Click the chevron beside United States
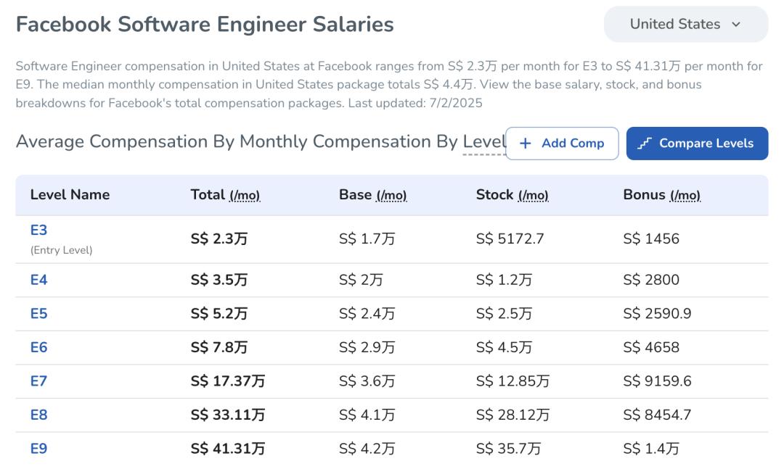784x469 pixels. (737, 25)
